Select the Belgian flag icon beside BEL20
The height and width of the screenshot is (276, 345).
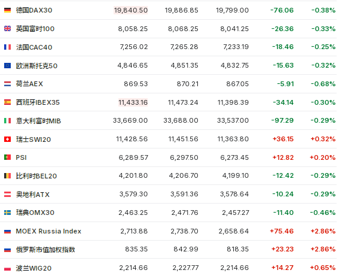(x=7, y=176)
